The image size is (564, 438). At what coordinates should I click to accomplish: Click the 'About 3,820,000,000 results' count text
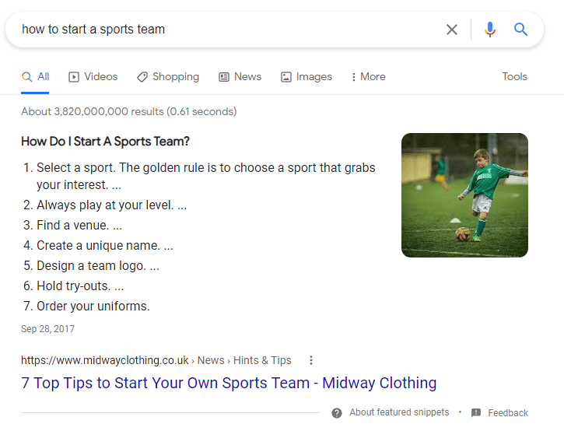129,111
